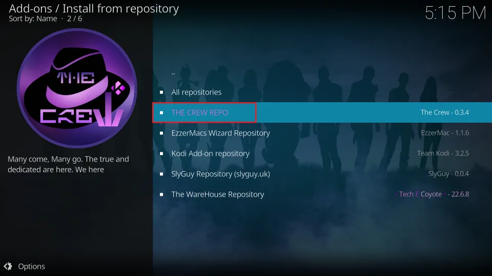
Task: Click bullet icon beside All repositories
Action: pyautogui.click(x=161, y=93)
